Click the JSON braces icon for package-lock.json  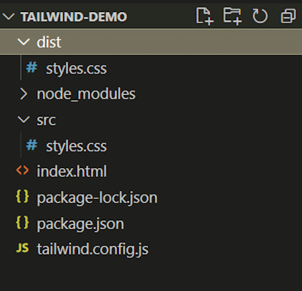(x=23, y=197)
